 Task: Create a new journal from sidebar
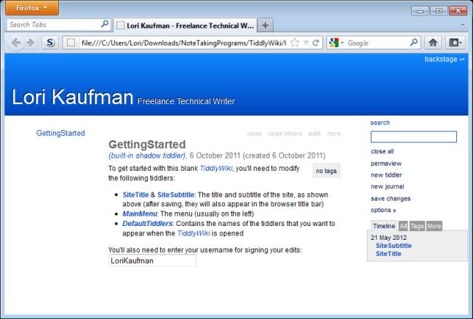tap(387, 187)
